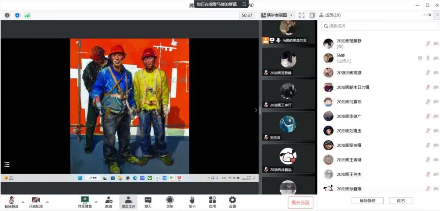Image resolution: width=440 pixels, height=211 pixels.
Task: Select member 20油画朝木日力嘎 in list
Action: pyautogui.click(x=379, y=87)
